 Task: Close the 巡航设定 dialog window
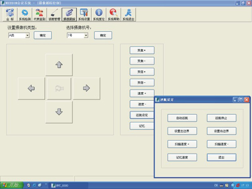[x=246, y=100]
